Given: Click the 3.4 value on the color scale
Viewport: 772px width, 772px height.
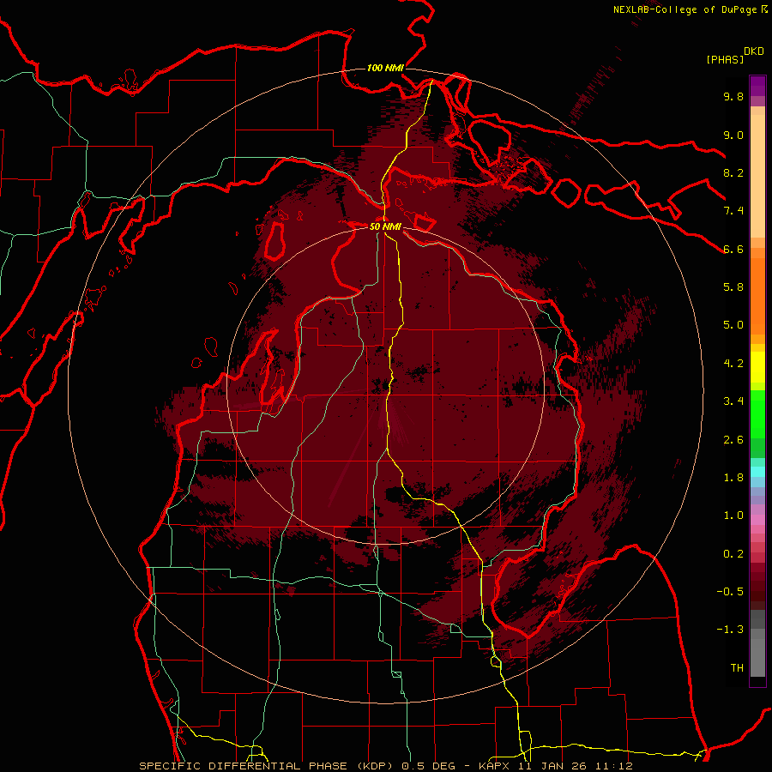Looking at the screenshot, I should click(x=733, y=401).
